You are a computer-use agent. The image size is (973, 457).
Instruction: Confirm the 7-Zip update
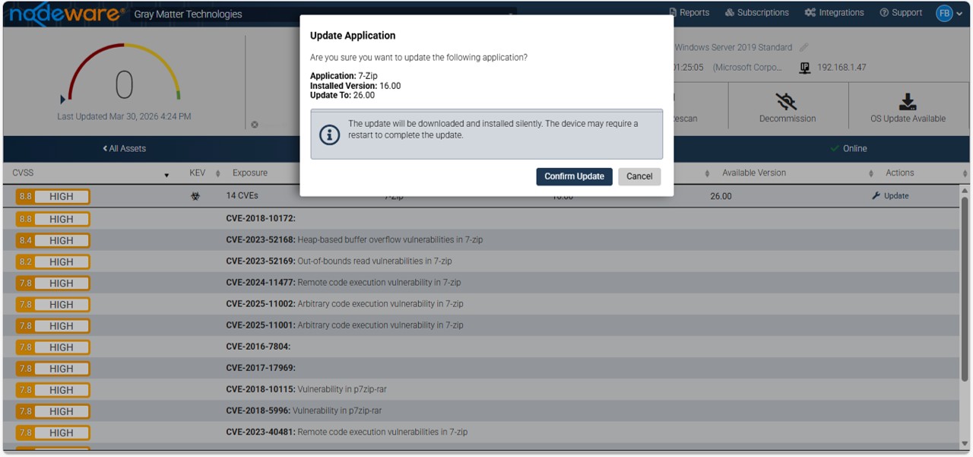tap(574, 176)
